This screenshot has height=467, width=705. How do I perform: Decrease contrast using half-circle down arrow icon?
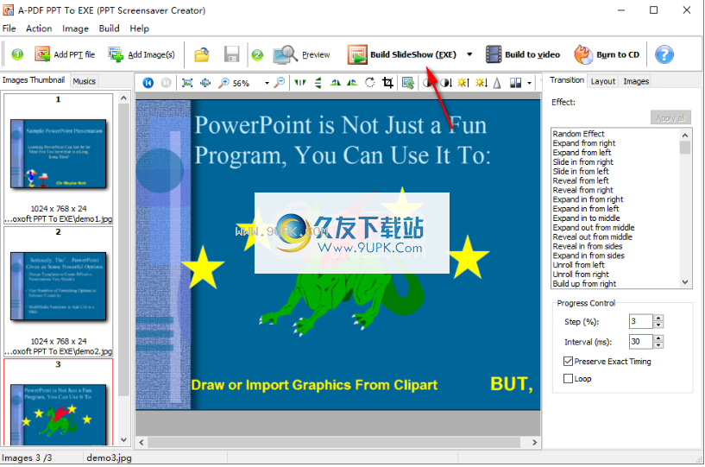click(446, 83)
